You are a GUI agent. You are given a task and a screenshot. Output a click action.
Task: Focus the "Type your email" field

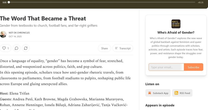pos(166,67)
